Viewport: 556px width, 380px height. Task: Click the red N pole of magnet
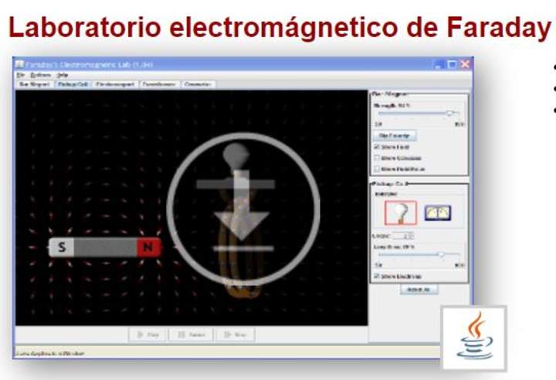click(147, 247)
